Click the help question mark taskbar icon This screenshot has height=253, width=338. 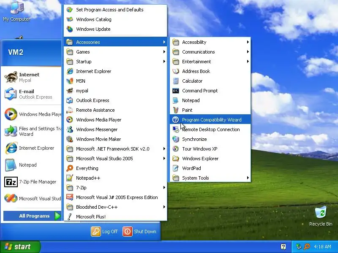283,247
